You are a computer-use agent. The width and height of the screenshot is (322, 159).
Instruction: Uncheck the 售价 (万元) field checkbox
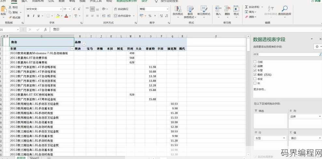[x=255, y=75]
